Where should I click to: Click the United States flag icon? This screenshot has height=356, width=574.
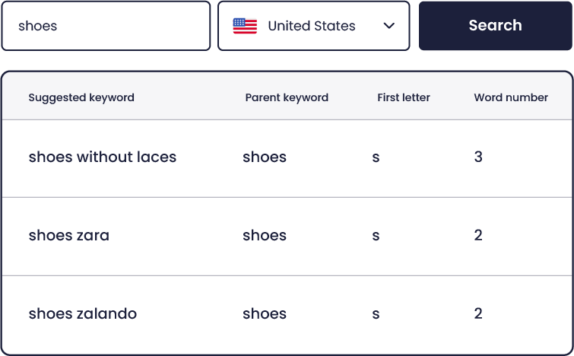coord(245,26)
